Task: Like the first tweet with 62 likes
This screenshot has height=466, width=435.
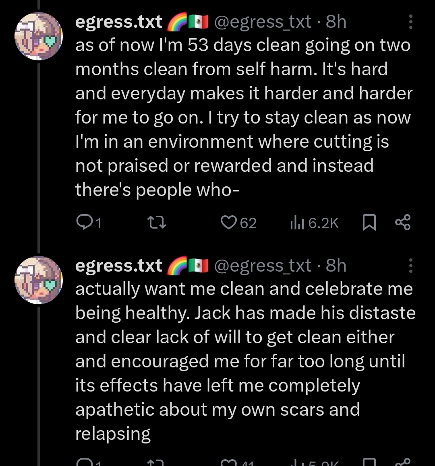Action: pos(238,223)
